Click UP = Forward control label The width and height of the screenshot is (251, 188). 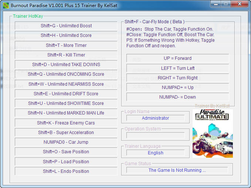pos(177,58)
